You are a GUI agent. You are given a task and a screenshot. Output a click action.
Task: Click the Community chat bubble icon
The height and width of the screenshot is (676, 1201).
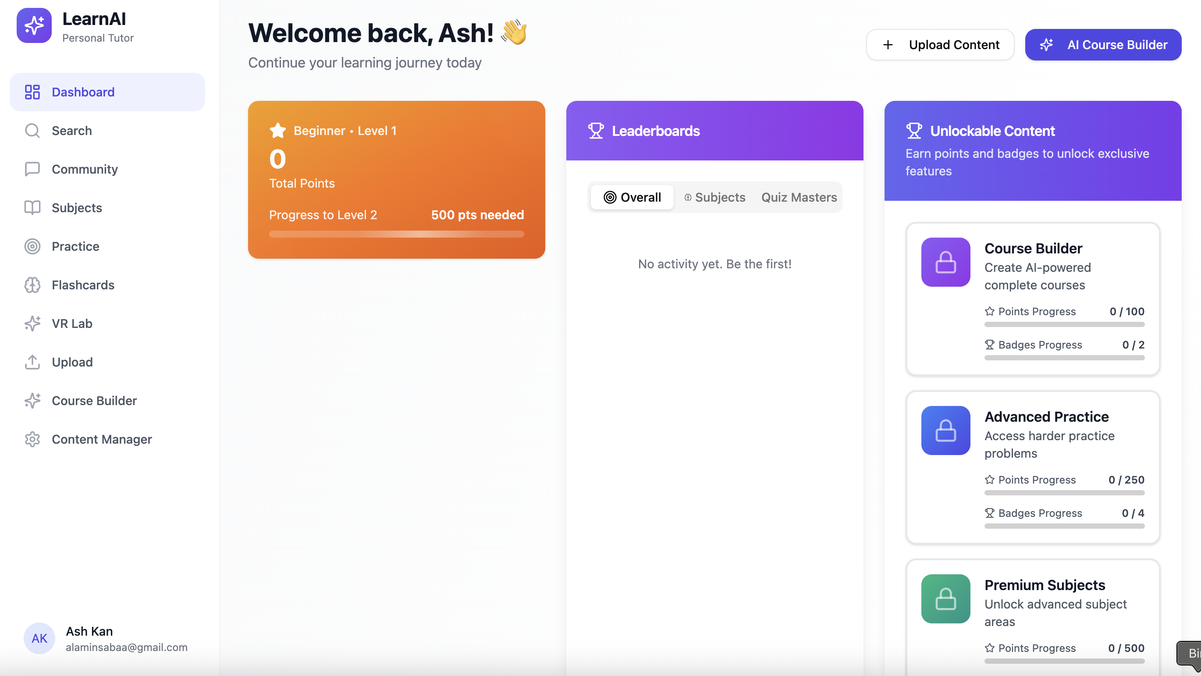pyautogui.click(x=32, y=169)
